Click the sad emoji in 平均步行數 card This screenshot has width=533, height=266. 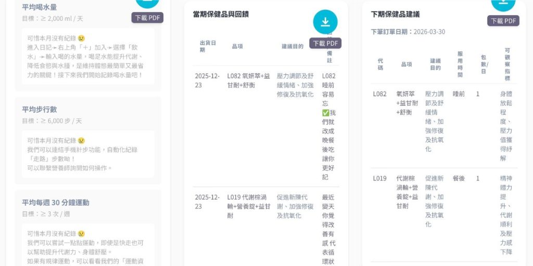(81, 140)
